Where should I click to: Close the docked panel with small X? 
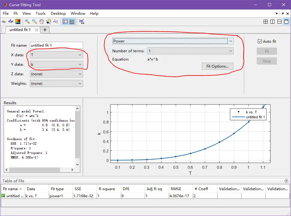[288, 14]
